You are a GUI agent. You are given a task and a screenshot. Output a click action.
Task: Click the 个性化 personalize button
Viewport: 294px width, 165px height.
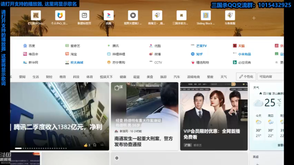246,77
